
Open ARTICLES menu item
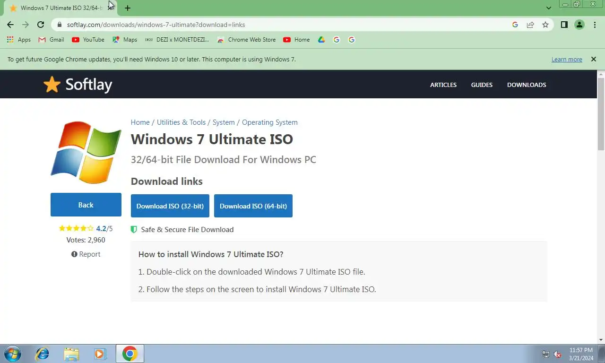pos(443,85)
